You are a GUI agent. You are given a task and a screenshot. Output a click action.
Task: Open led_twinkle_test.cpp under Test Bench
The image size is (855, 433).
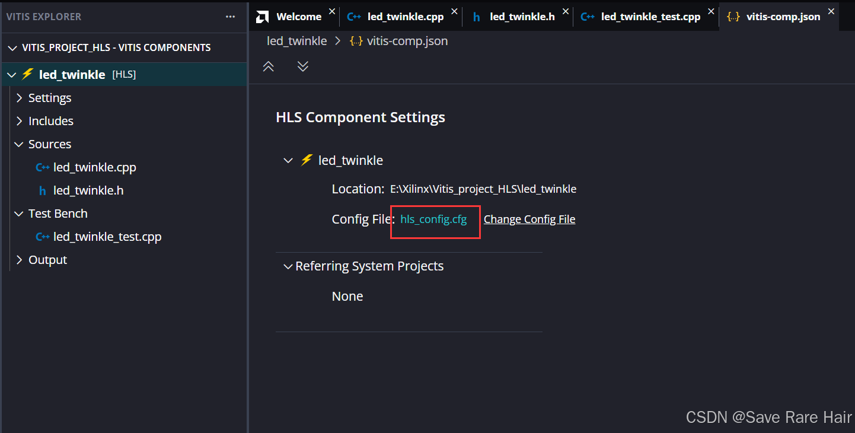107,237
